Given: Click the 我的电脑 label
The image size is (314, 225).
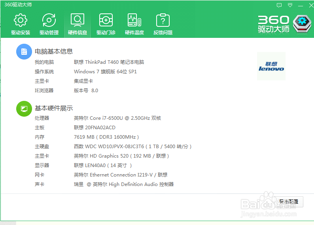Looking at the screenshot, I should (x=44, y=62).
